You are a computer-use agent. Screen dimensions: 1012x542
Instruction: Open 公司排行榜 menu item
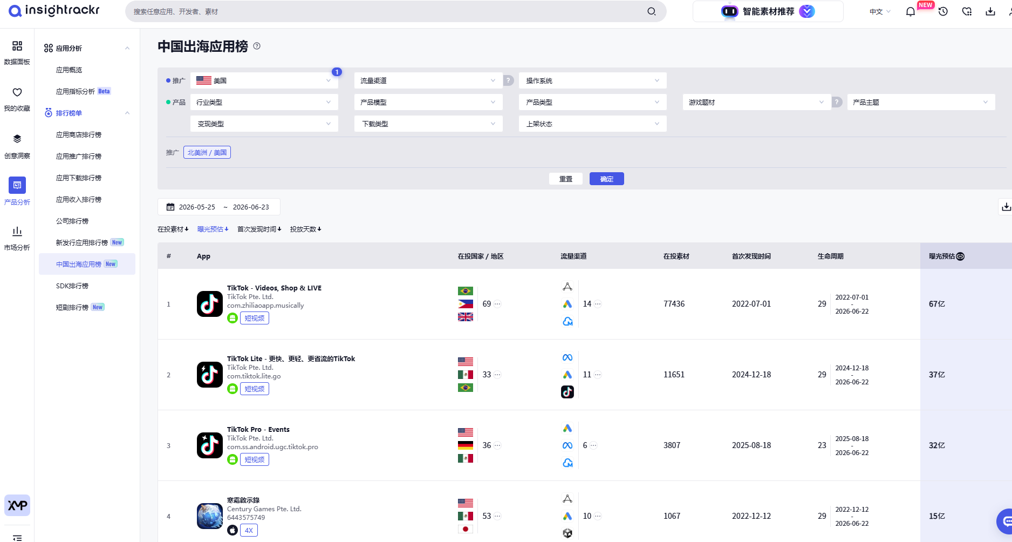[x=72, y=221]
